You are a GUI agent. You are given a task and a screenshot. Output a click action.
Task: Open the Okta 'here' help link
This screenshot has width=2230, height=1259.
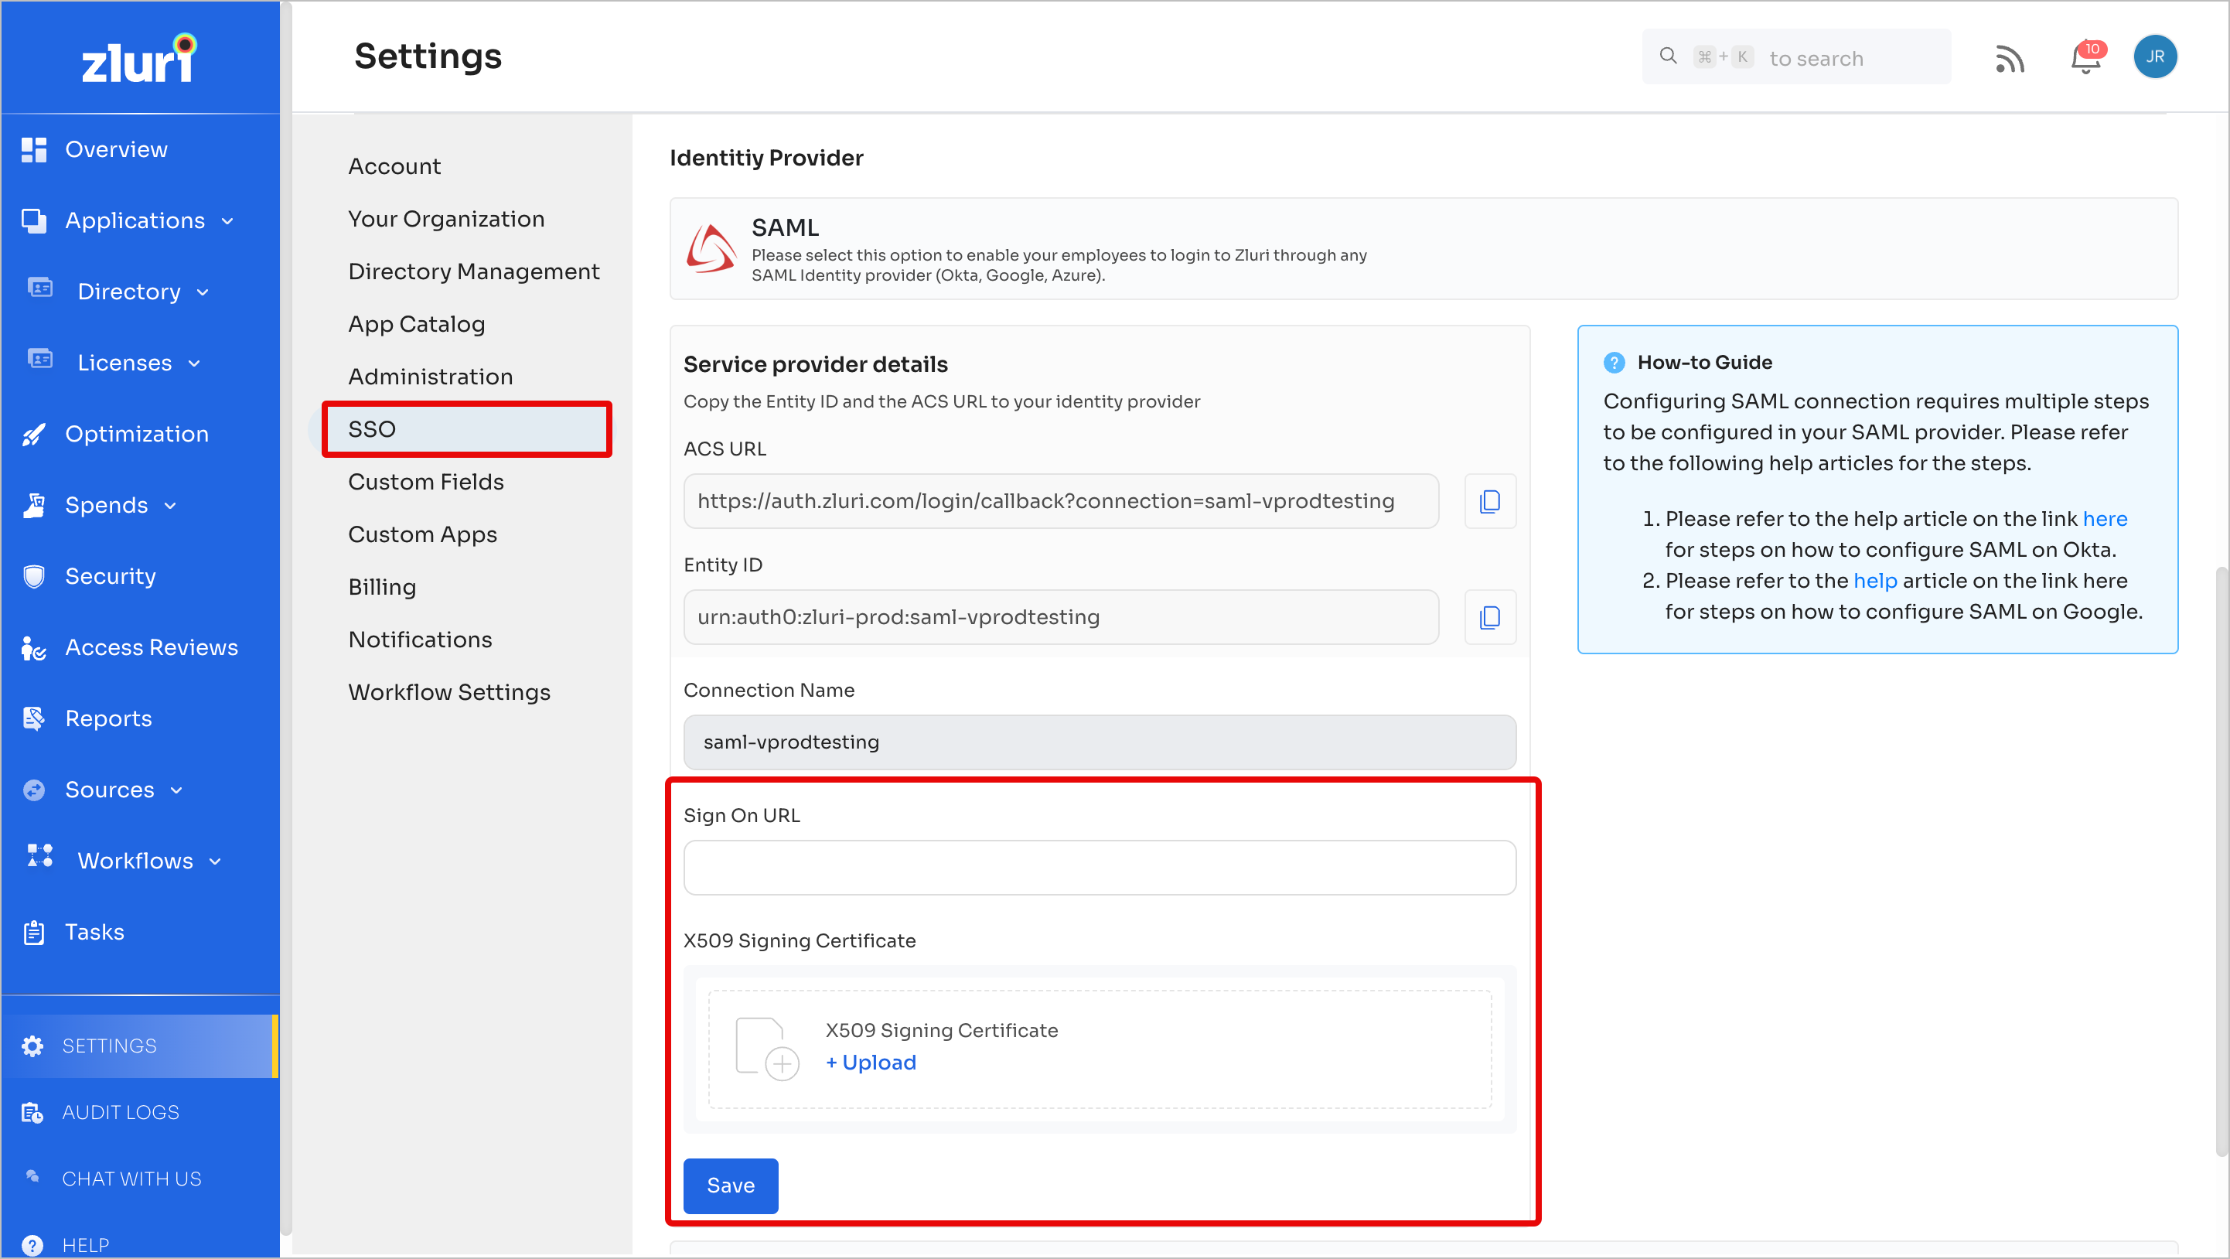[2105, 519]
